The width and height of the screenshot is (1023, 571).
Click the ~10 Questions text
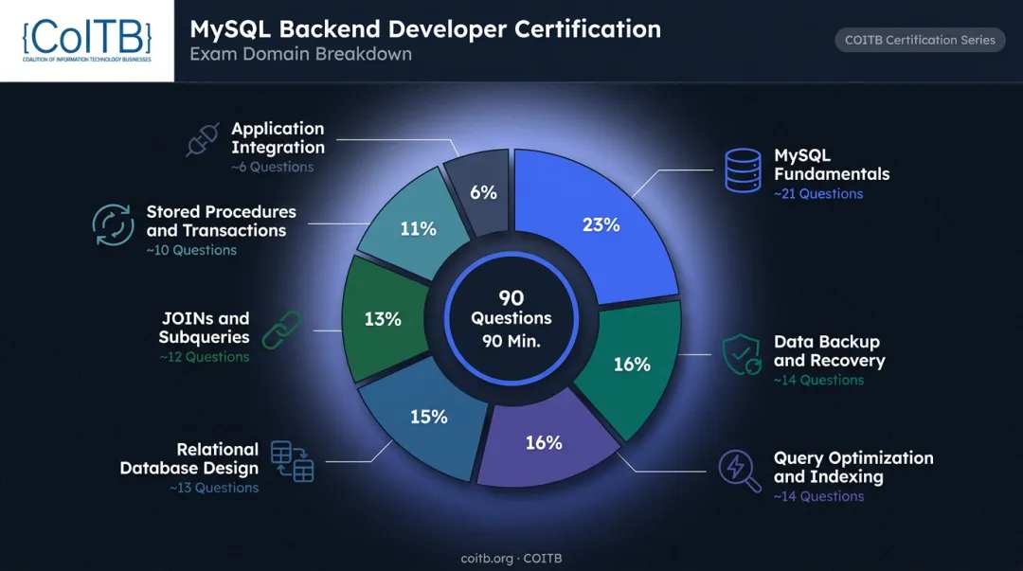click(191, 250)
